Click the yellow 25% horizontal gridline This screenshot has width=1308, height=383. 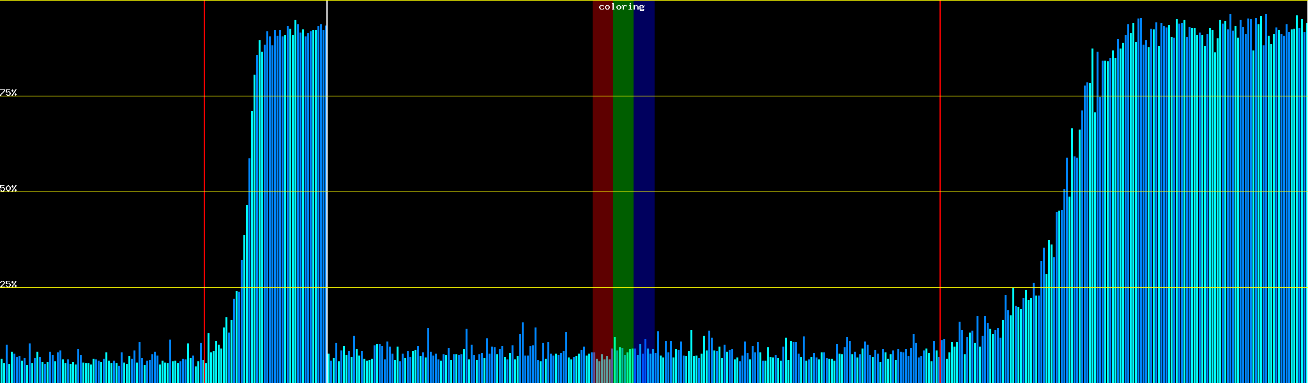tap(447, 288)
